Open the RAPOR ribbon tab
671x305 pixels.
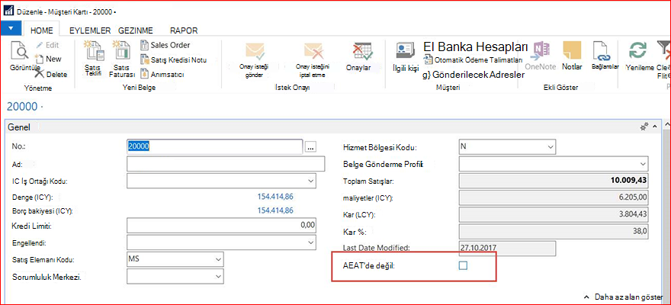(184, 30)
